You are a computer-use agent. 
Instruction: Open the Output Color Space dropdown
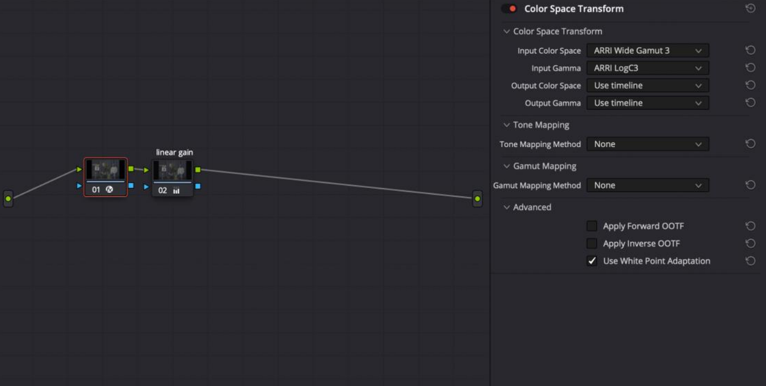point(648,86)
